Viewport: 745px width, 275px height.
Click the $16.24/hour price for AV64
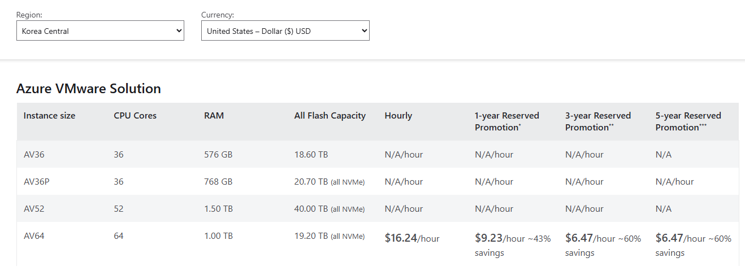tap(412, 238)
